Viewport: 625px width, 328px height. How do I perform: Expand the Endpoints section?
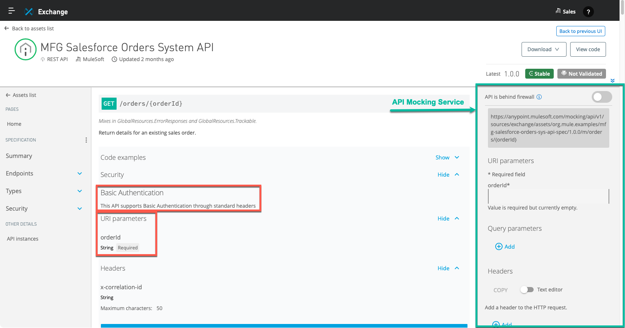[80, 173]
